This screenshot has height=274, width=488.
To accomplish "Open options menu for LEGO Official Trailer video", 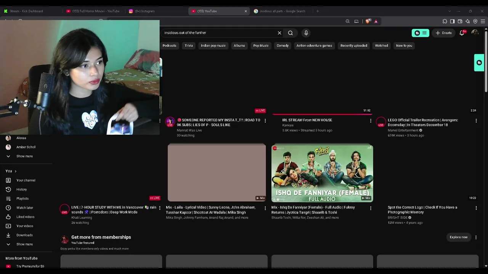I will 476,121.
